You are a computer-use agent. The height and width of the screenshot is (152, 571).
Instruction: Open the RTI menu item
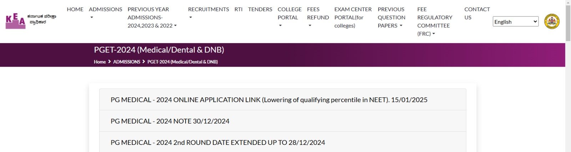click(x=238, y=9)
